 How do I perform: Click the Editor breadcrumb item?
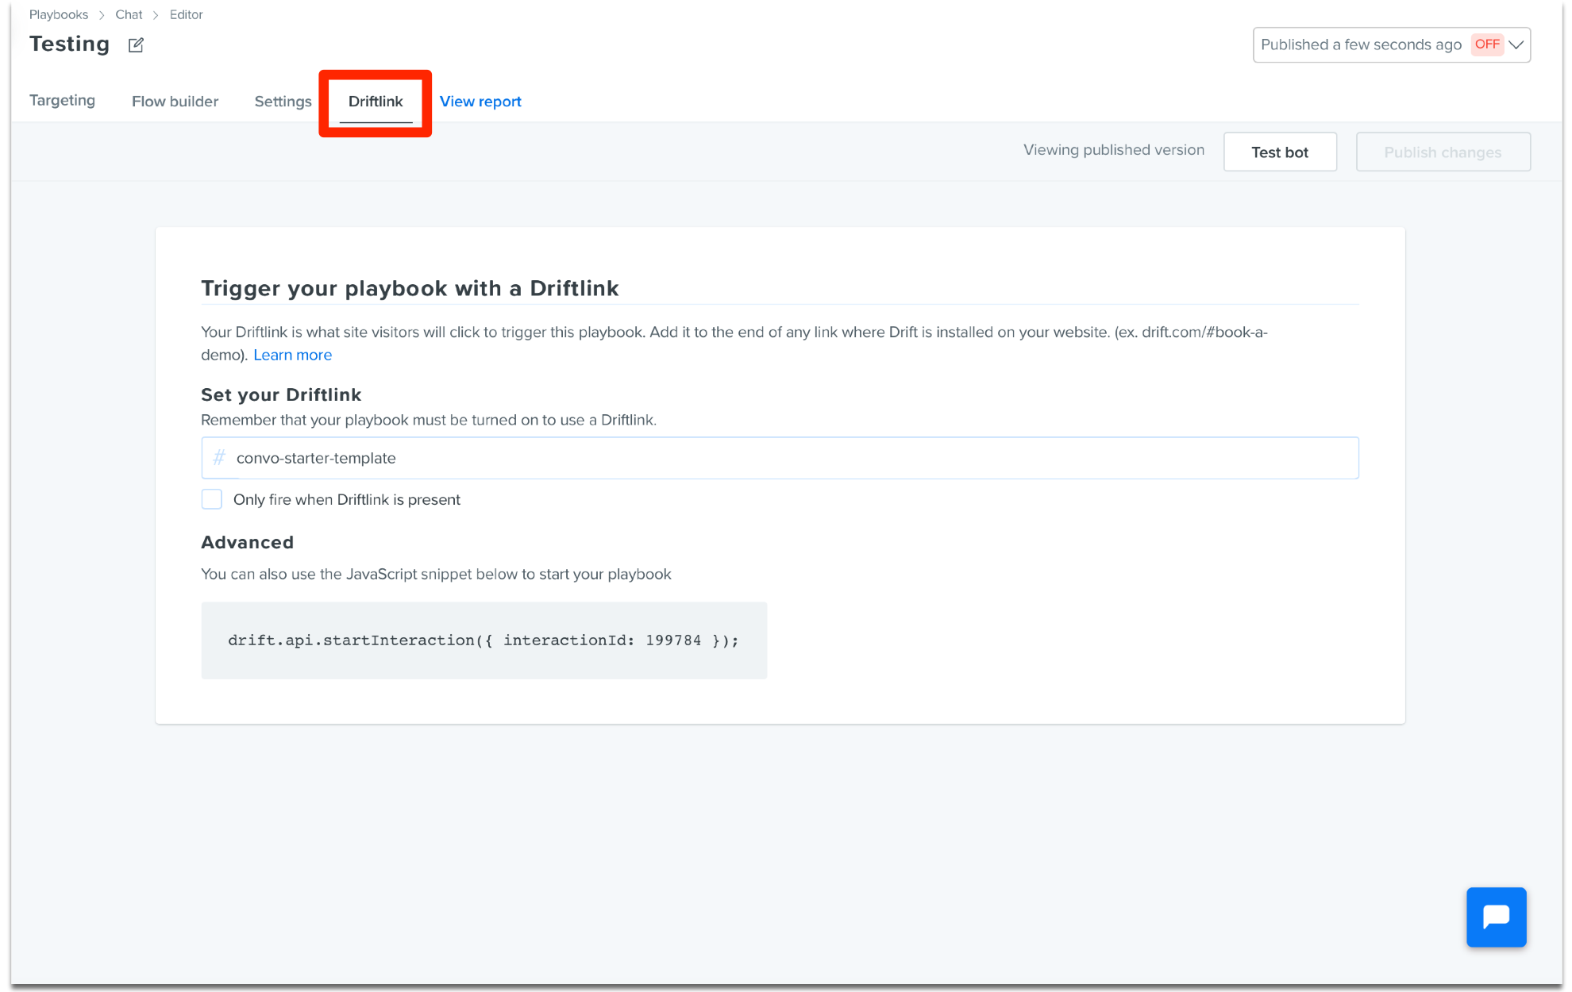187,14
